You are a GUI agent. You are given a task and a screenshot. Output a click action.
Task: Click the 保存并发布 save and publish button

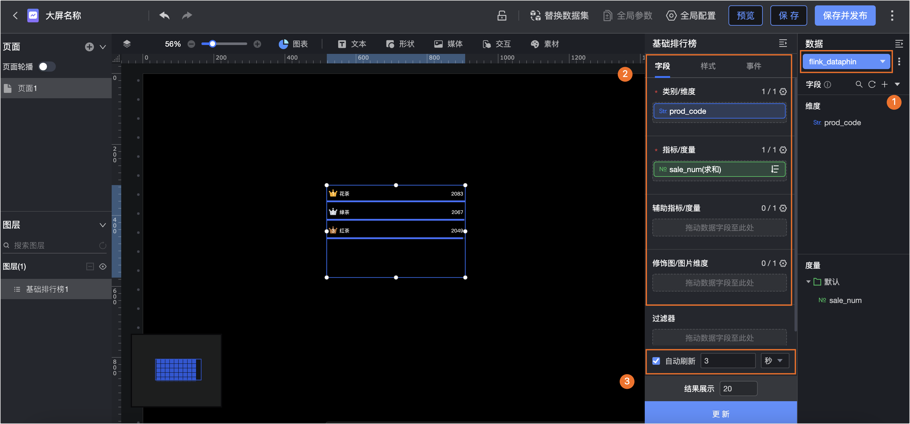pyautogui.click(x=845, y=15)
